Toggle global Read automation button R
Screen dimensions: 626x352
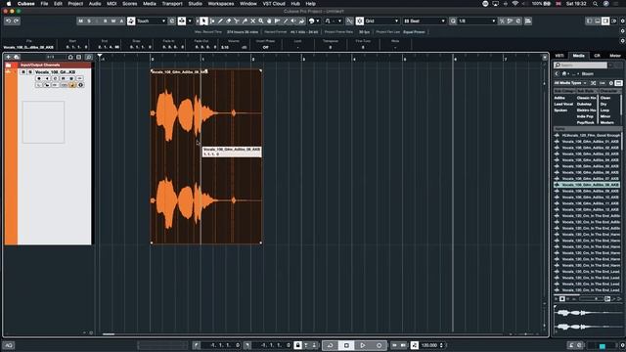point(106,21)
